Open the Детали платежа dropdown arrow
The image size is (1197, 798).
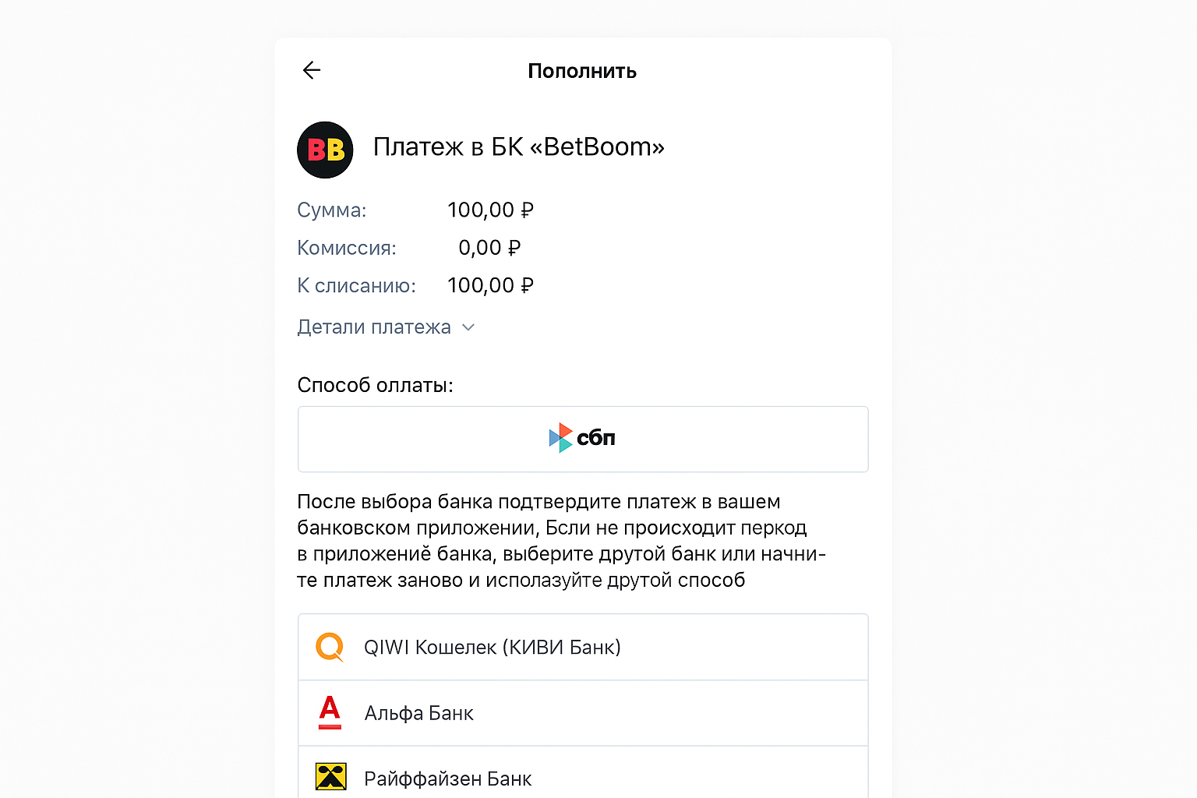coord(468,327)
